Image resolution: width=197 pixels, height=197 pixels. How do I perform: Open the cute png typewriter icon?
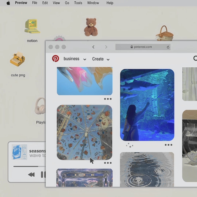(x=18, y=59)
